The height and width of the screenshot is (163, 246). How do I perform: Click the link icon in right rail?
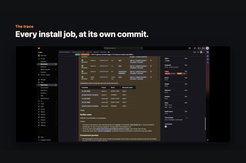[208, 63]
